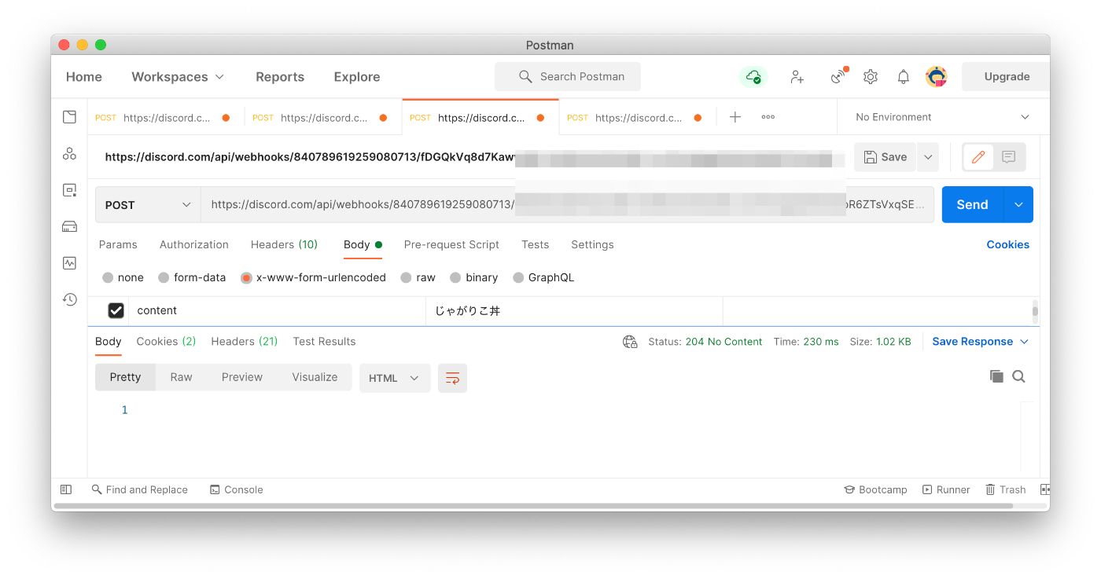
Task: Open Monitors icon in sidebar
Action: tap(69, 263)
